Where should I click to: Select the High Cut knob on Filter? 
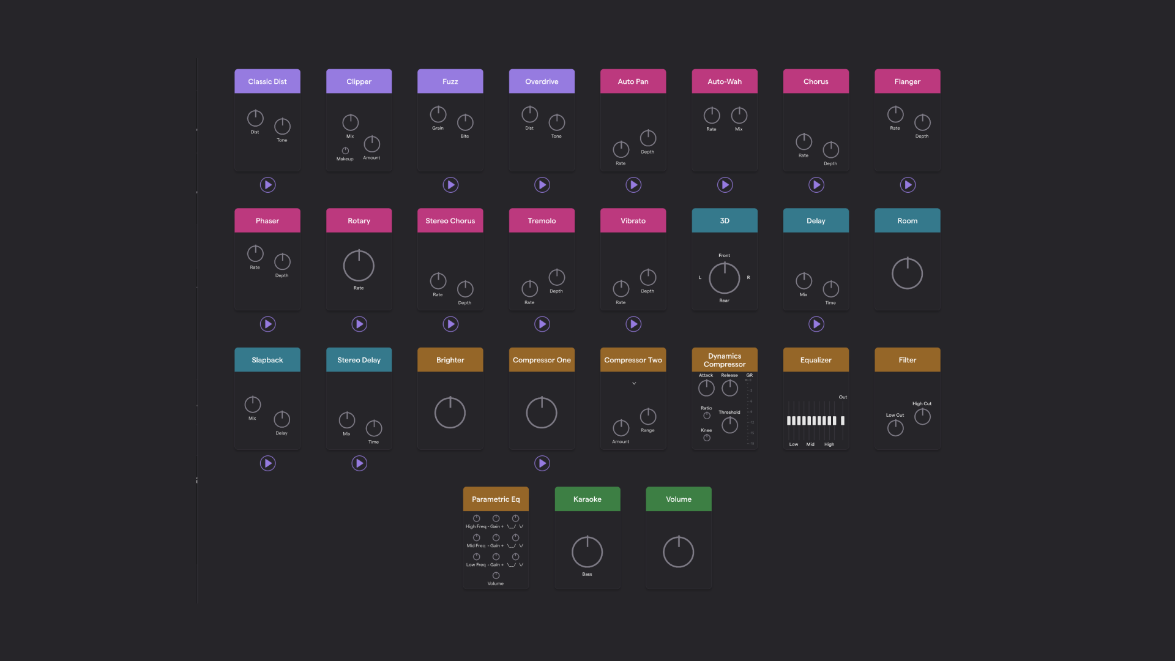(x=922, y=416)
